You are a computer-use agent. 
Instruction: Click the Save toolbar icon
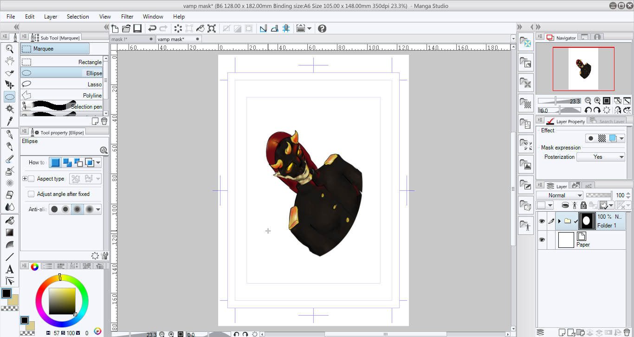pos(137,28)
